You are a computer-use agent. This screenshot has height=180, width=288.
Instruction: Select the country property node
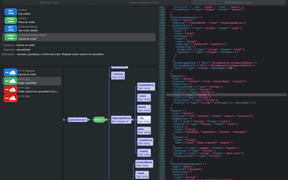[144, 153]
